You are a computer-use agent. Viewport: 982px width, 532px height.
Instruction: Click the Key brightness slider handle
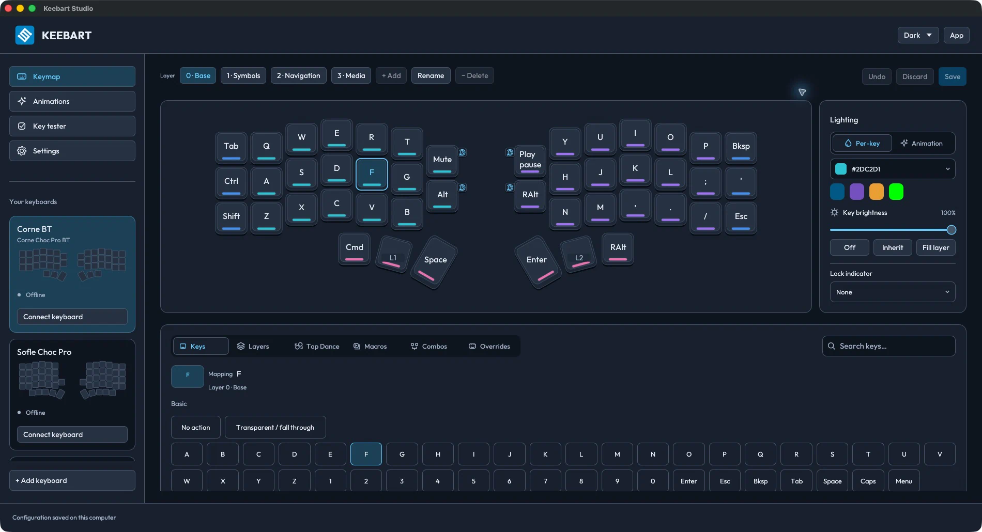[x=952, y=230]
